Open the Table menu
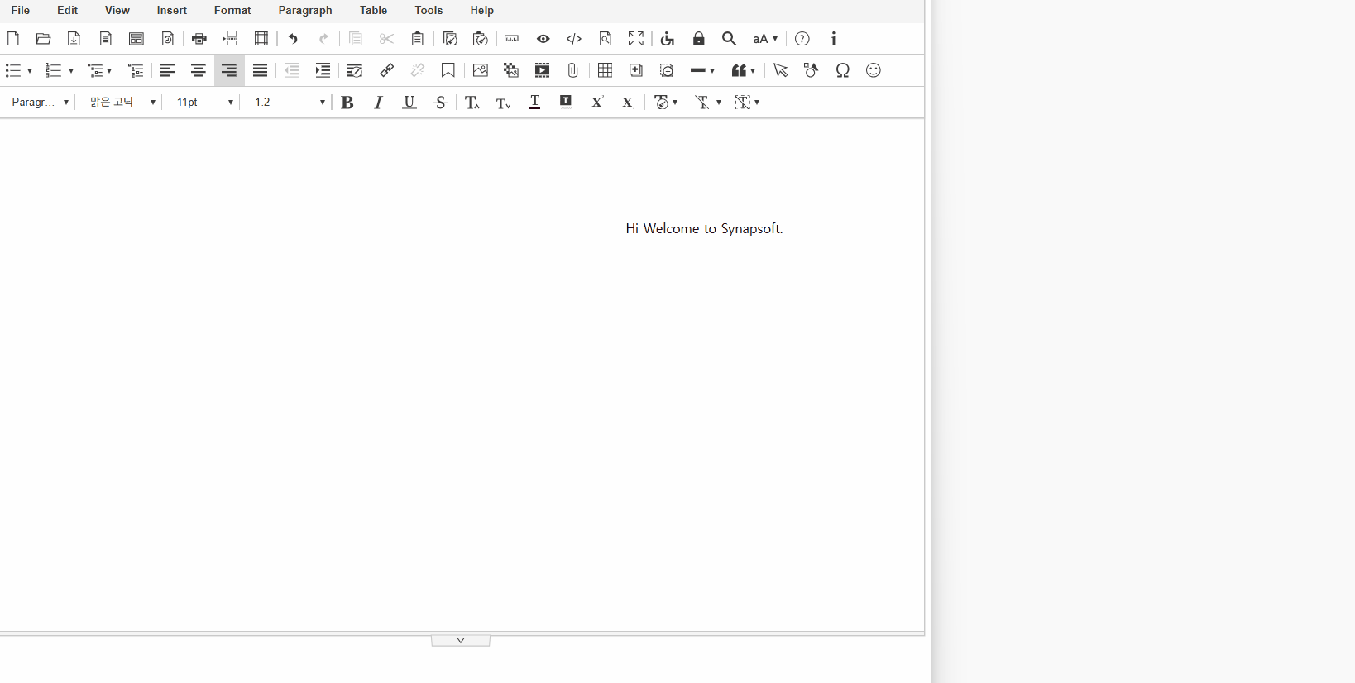The image size is (1355, 683). coord(374,10)
